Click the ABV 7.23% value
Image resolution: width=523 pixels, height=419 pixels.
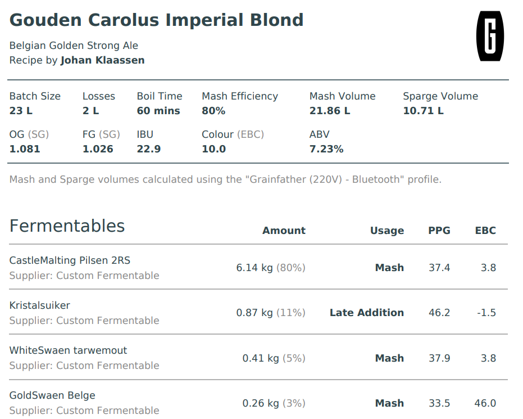(326, 149)
